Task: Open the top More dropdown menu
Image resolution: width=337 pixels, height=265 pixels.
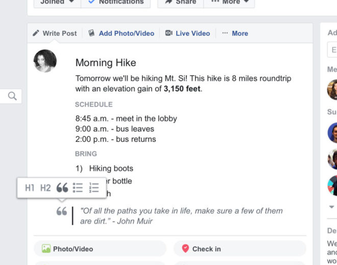Action: 229,2
